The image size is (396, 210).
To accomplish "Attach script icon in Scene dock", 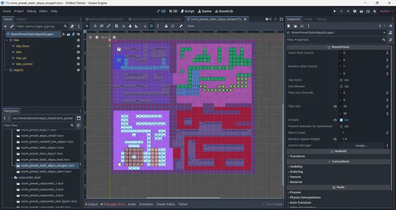I will 72,26.
